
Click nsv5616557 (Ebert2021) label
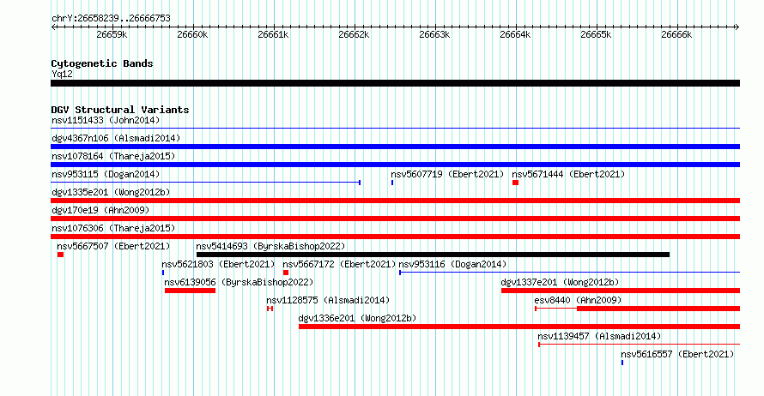(x=677, y=354)
